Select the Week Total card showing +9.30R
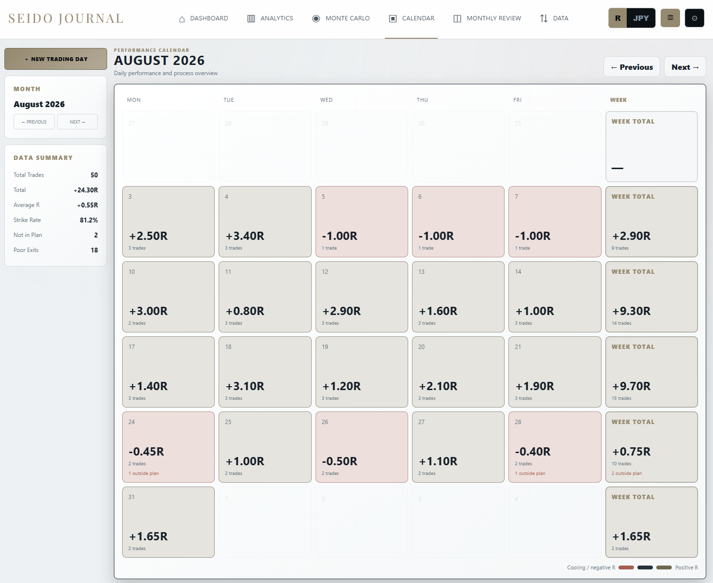Viewport: 713px width, 583px height. (x=651, y=297)
